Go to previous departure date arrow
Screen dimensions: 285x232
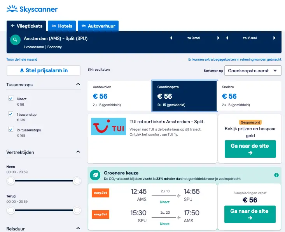pyautogui.click(x=171, y=38)
